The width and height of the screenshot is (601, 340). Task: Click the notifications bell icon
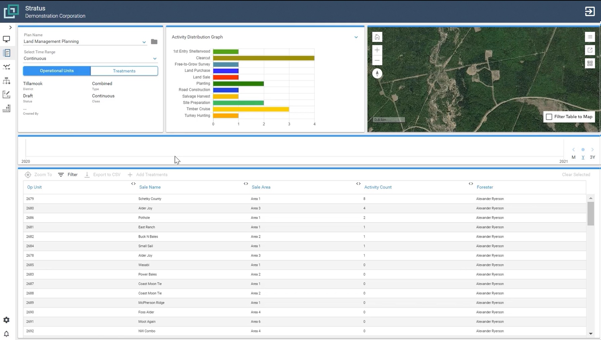click(6, 334)
